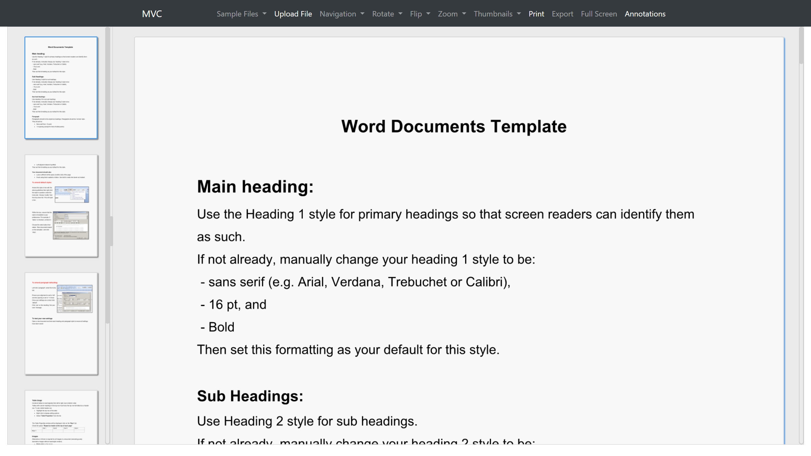Expand the Thumbnails dropdown menu
This screenshot has width=811, height=456.
point(497,14)
